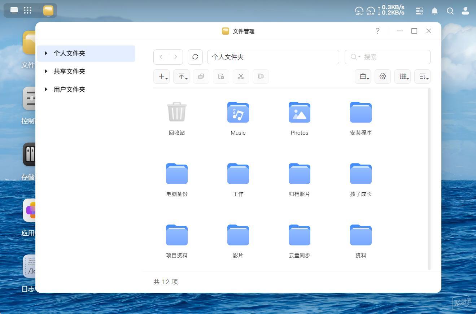
Task: Open the 影片 folder
Action: [x=238, y=235]
